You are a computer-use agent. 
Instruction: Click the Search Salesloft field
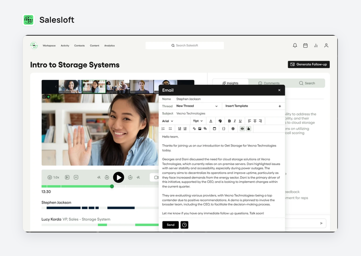(x=185, y=46)
